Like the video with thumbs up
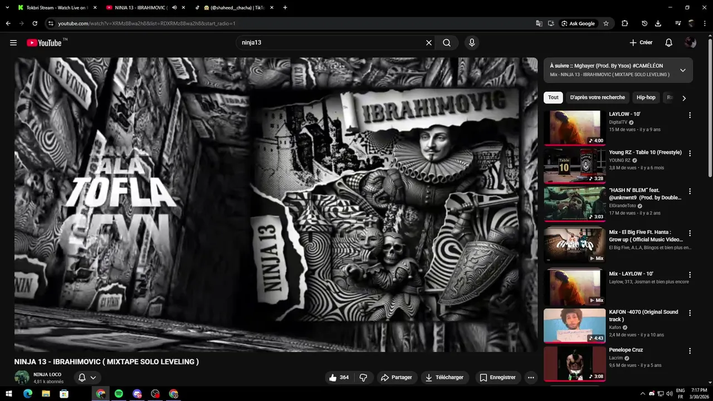This screenshot has height=401, width=713. 339,378
